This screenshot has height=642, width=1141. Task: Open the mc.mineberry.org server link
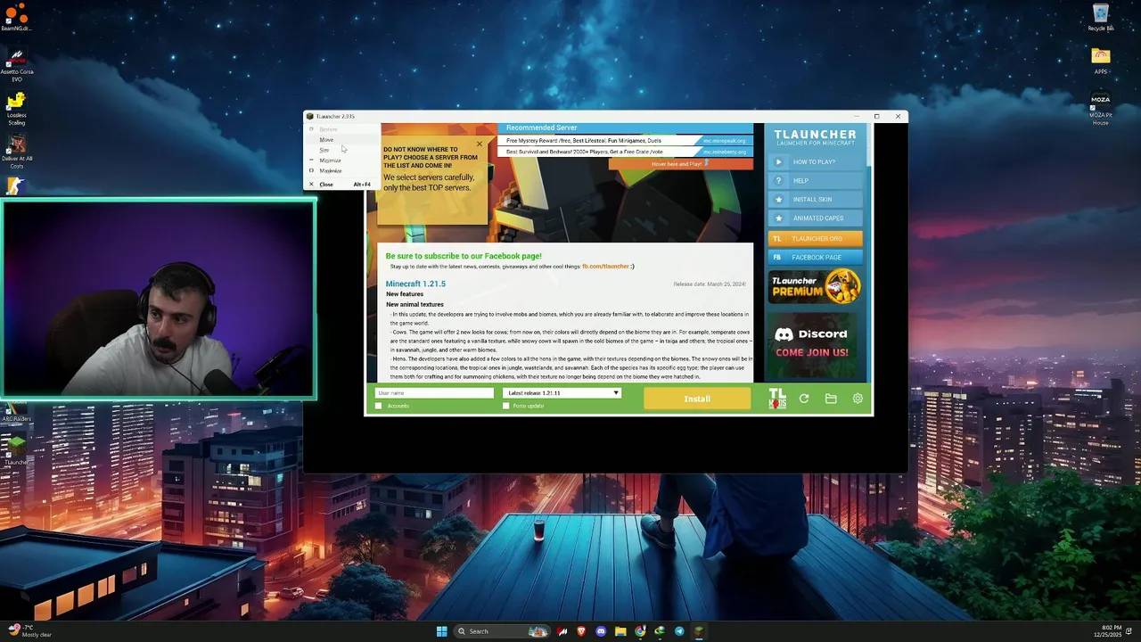click(724, 152)
